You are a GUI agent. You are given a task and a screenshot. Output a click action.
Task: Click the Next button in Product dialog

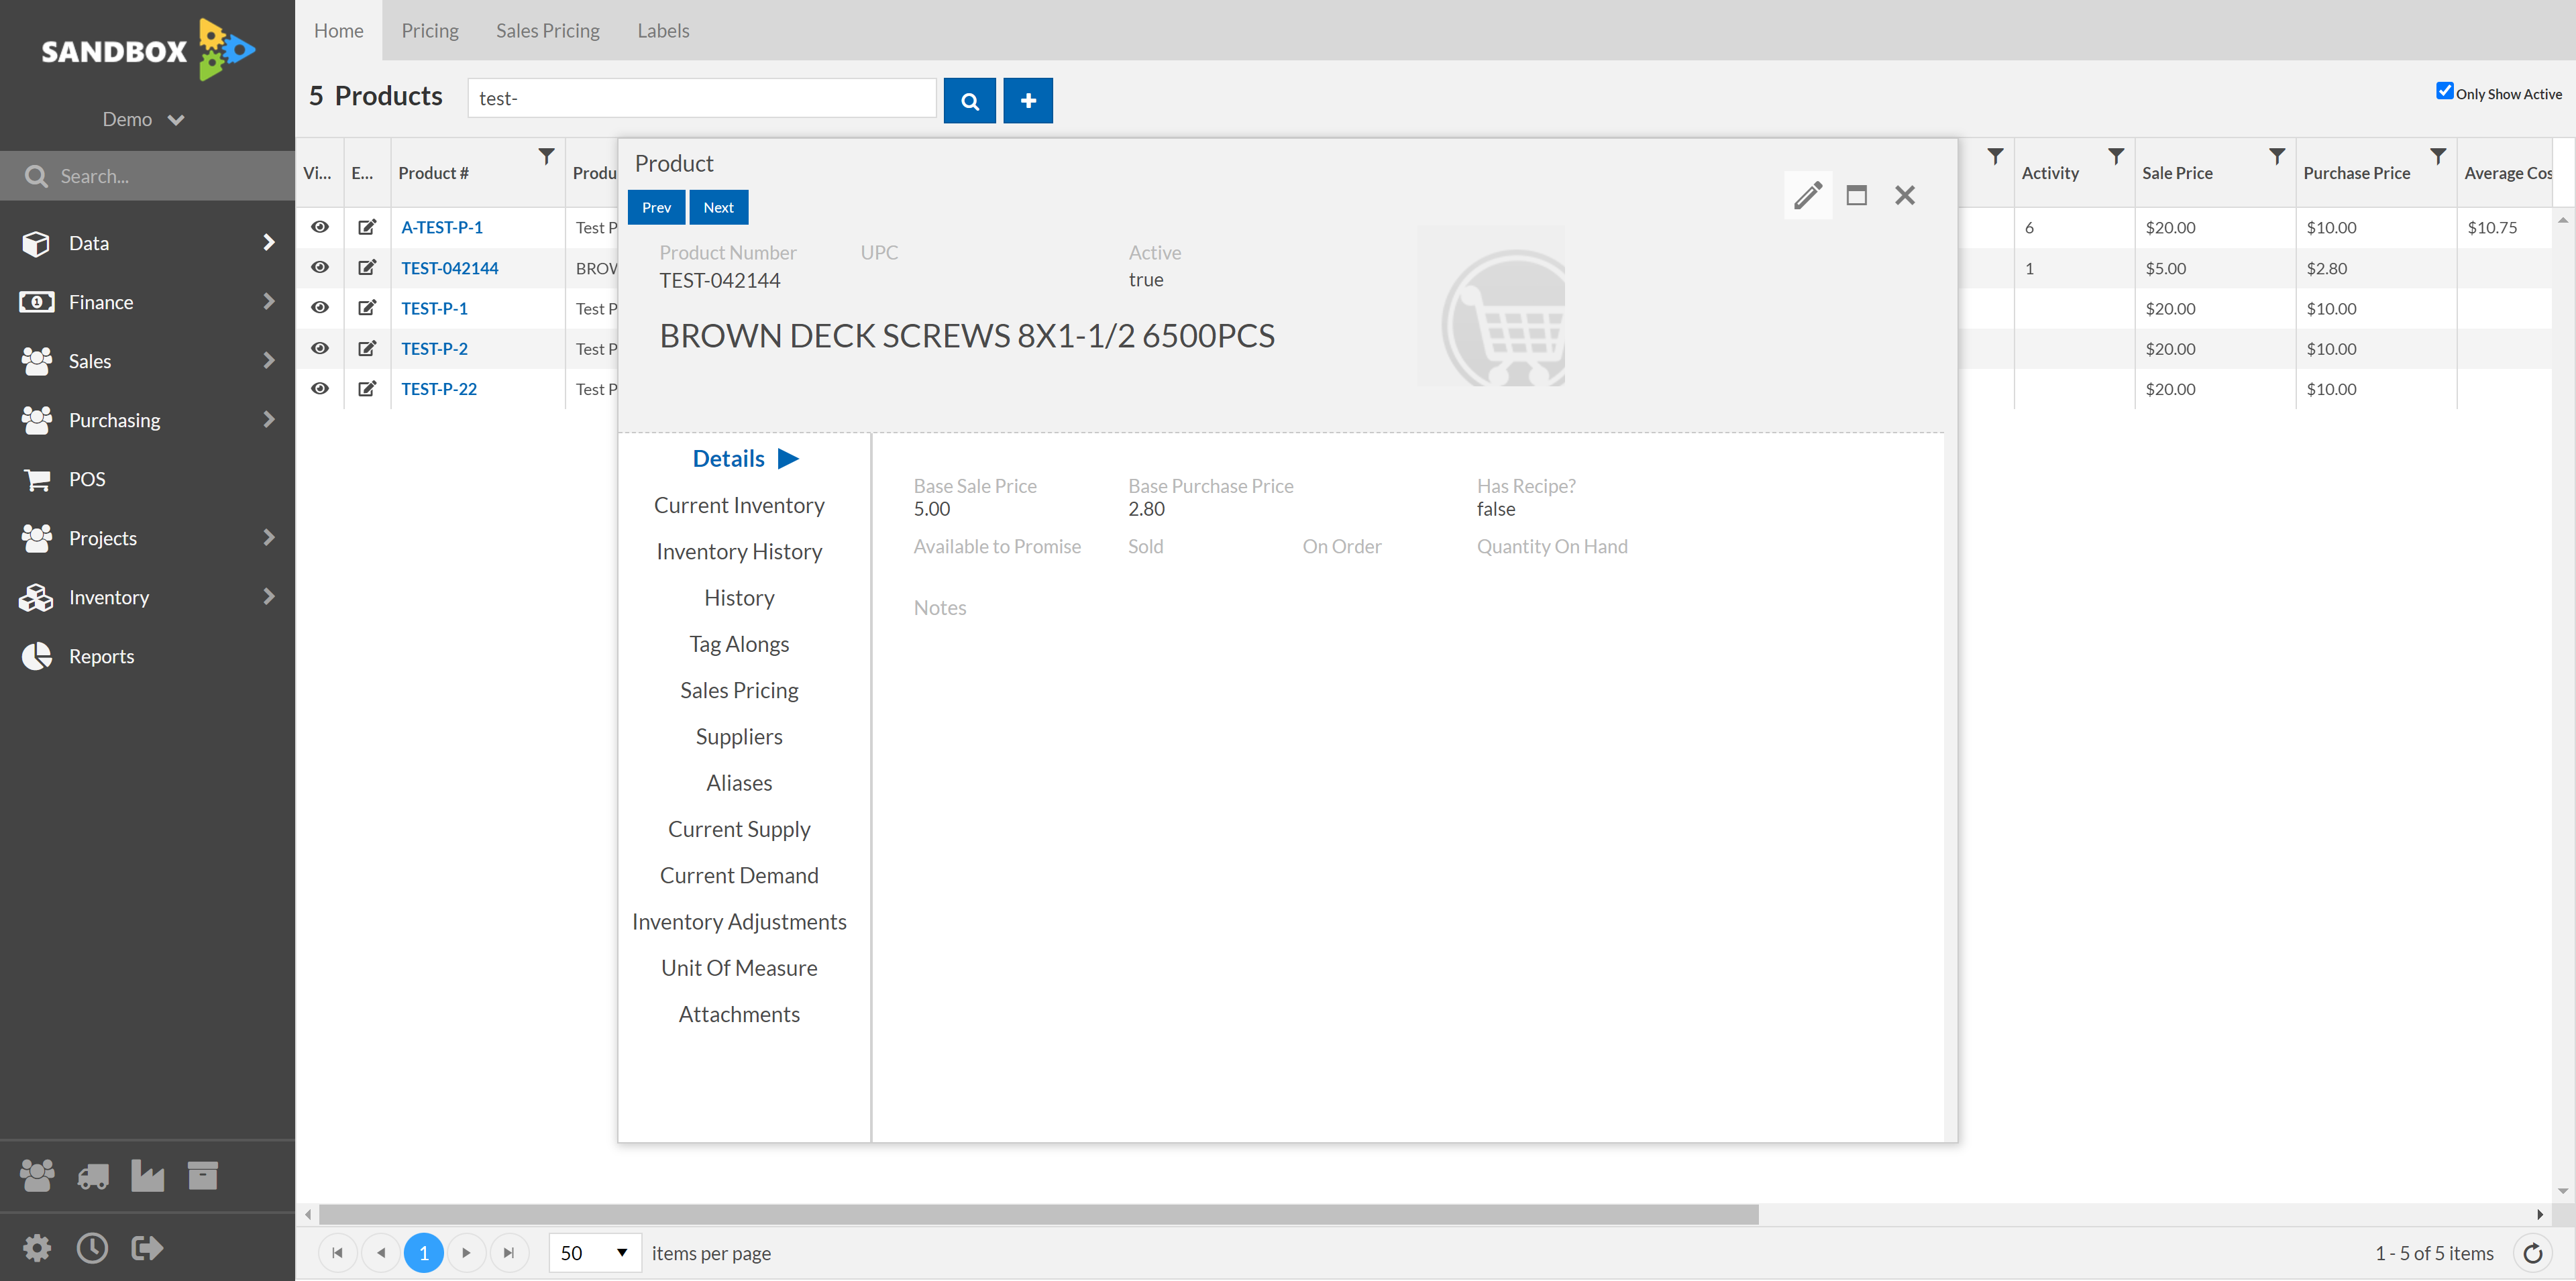point(718,207)
